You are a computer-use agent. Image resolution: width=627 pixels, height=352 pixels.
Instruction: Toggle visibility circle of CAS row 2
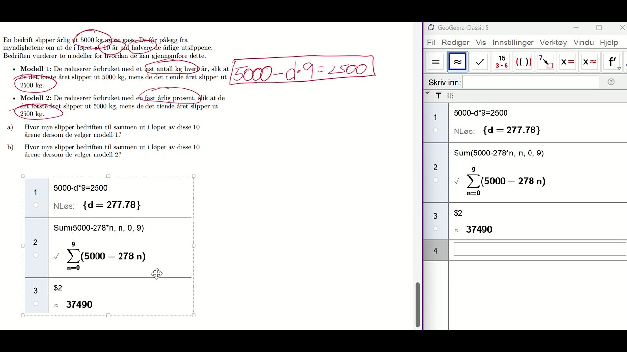coord(435,180)
